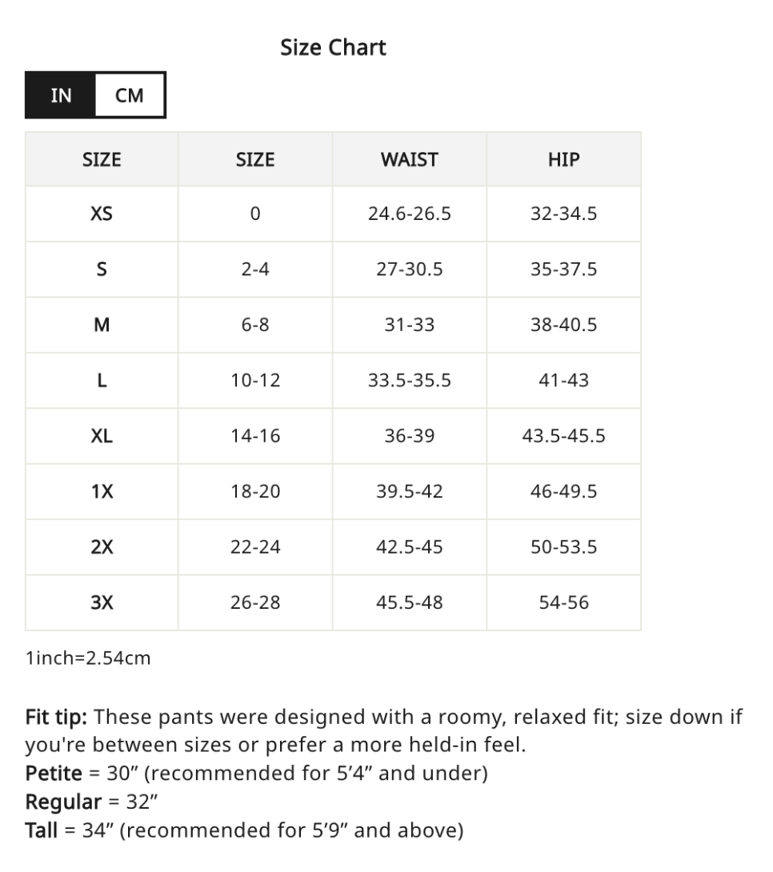Click numeric size 10-12 cell
773x872 pixels.
point(255,380)
